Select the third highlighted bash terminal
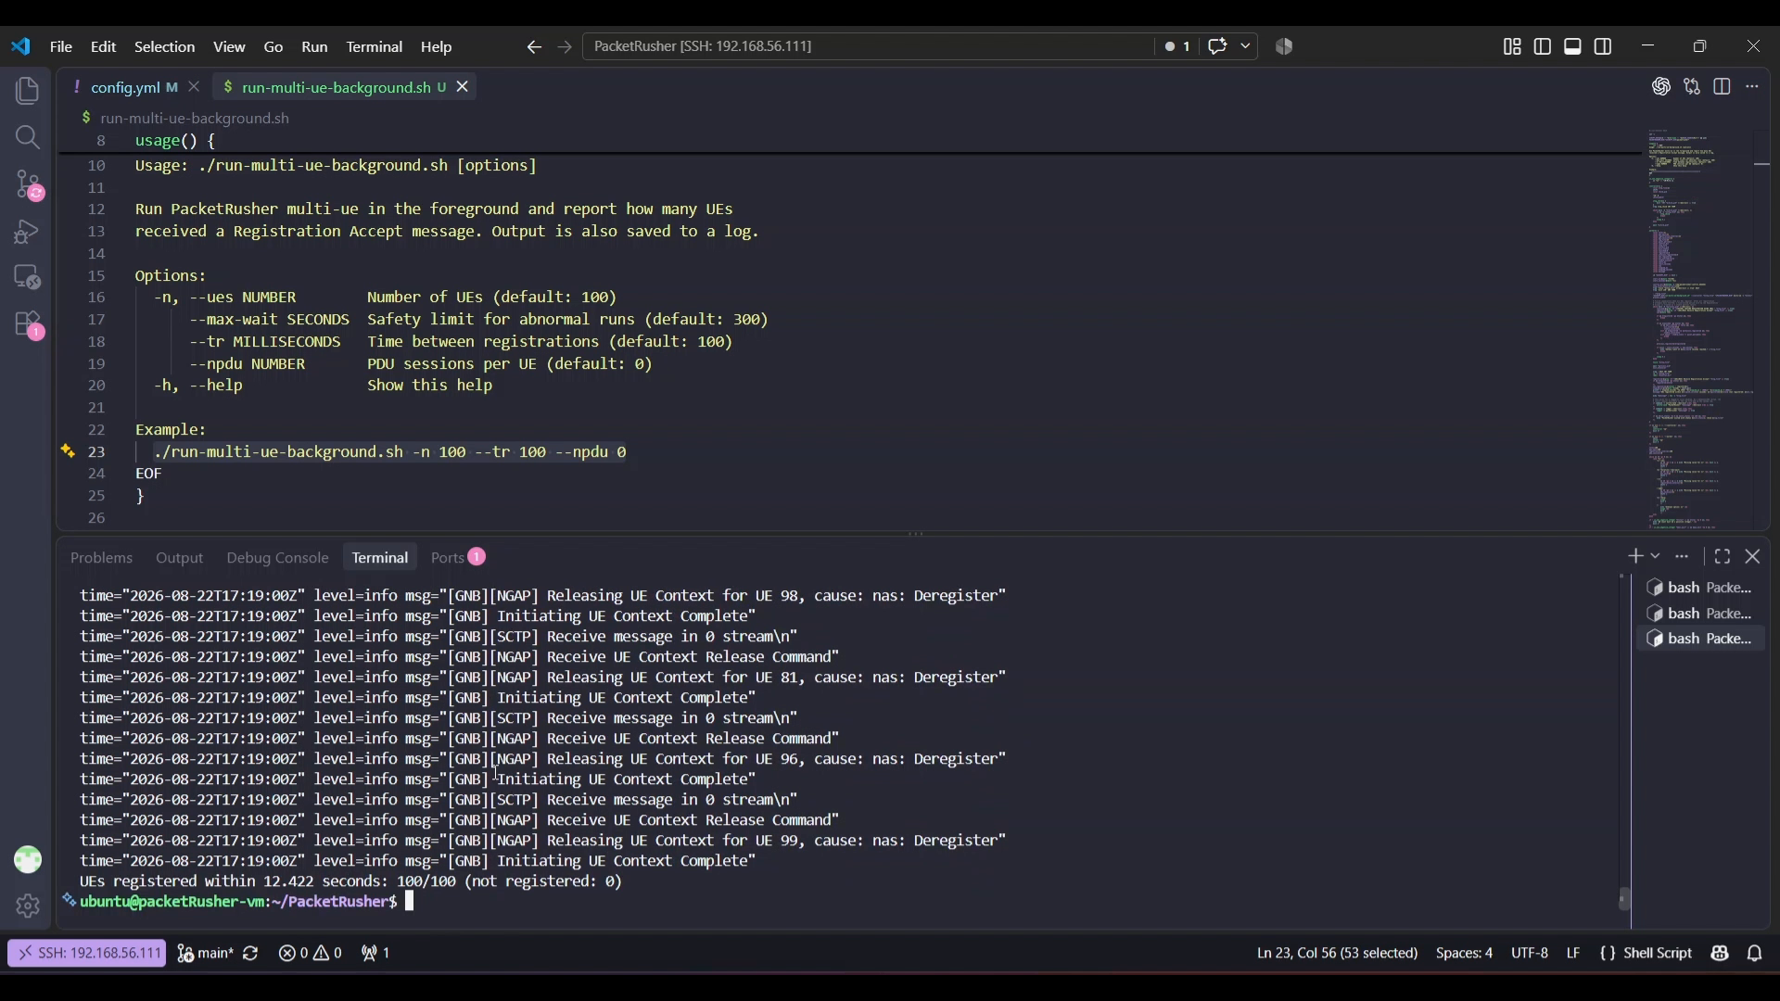Image resolution: width=1780 pixels, height=1001 pixels. pos(1700,639)
